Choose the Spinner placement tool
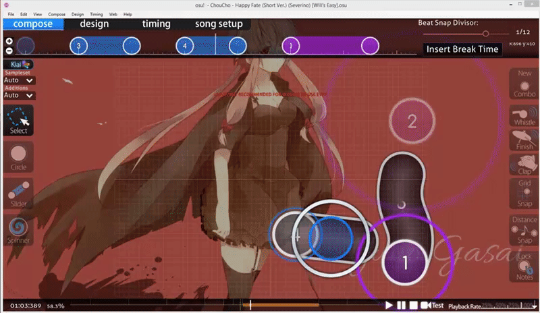 [x=18, y=230]
